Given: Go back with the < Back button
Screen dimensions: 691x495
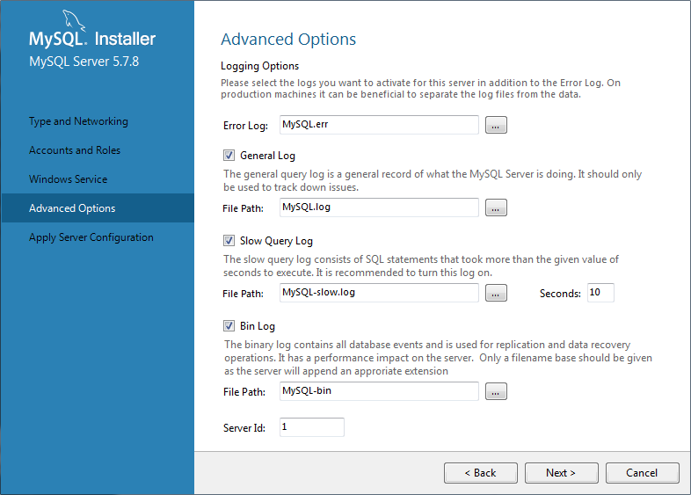Looking at the screenshot, I should (x=481, y=473).
